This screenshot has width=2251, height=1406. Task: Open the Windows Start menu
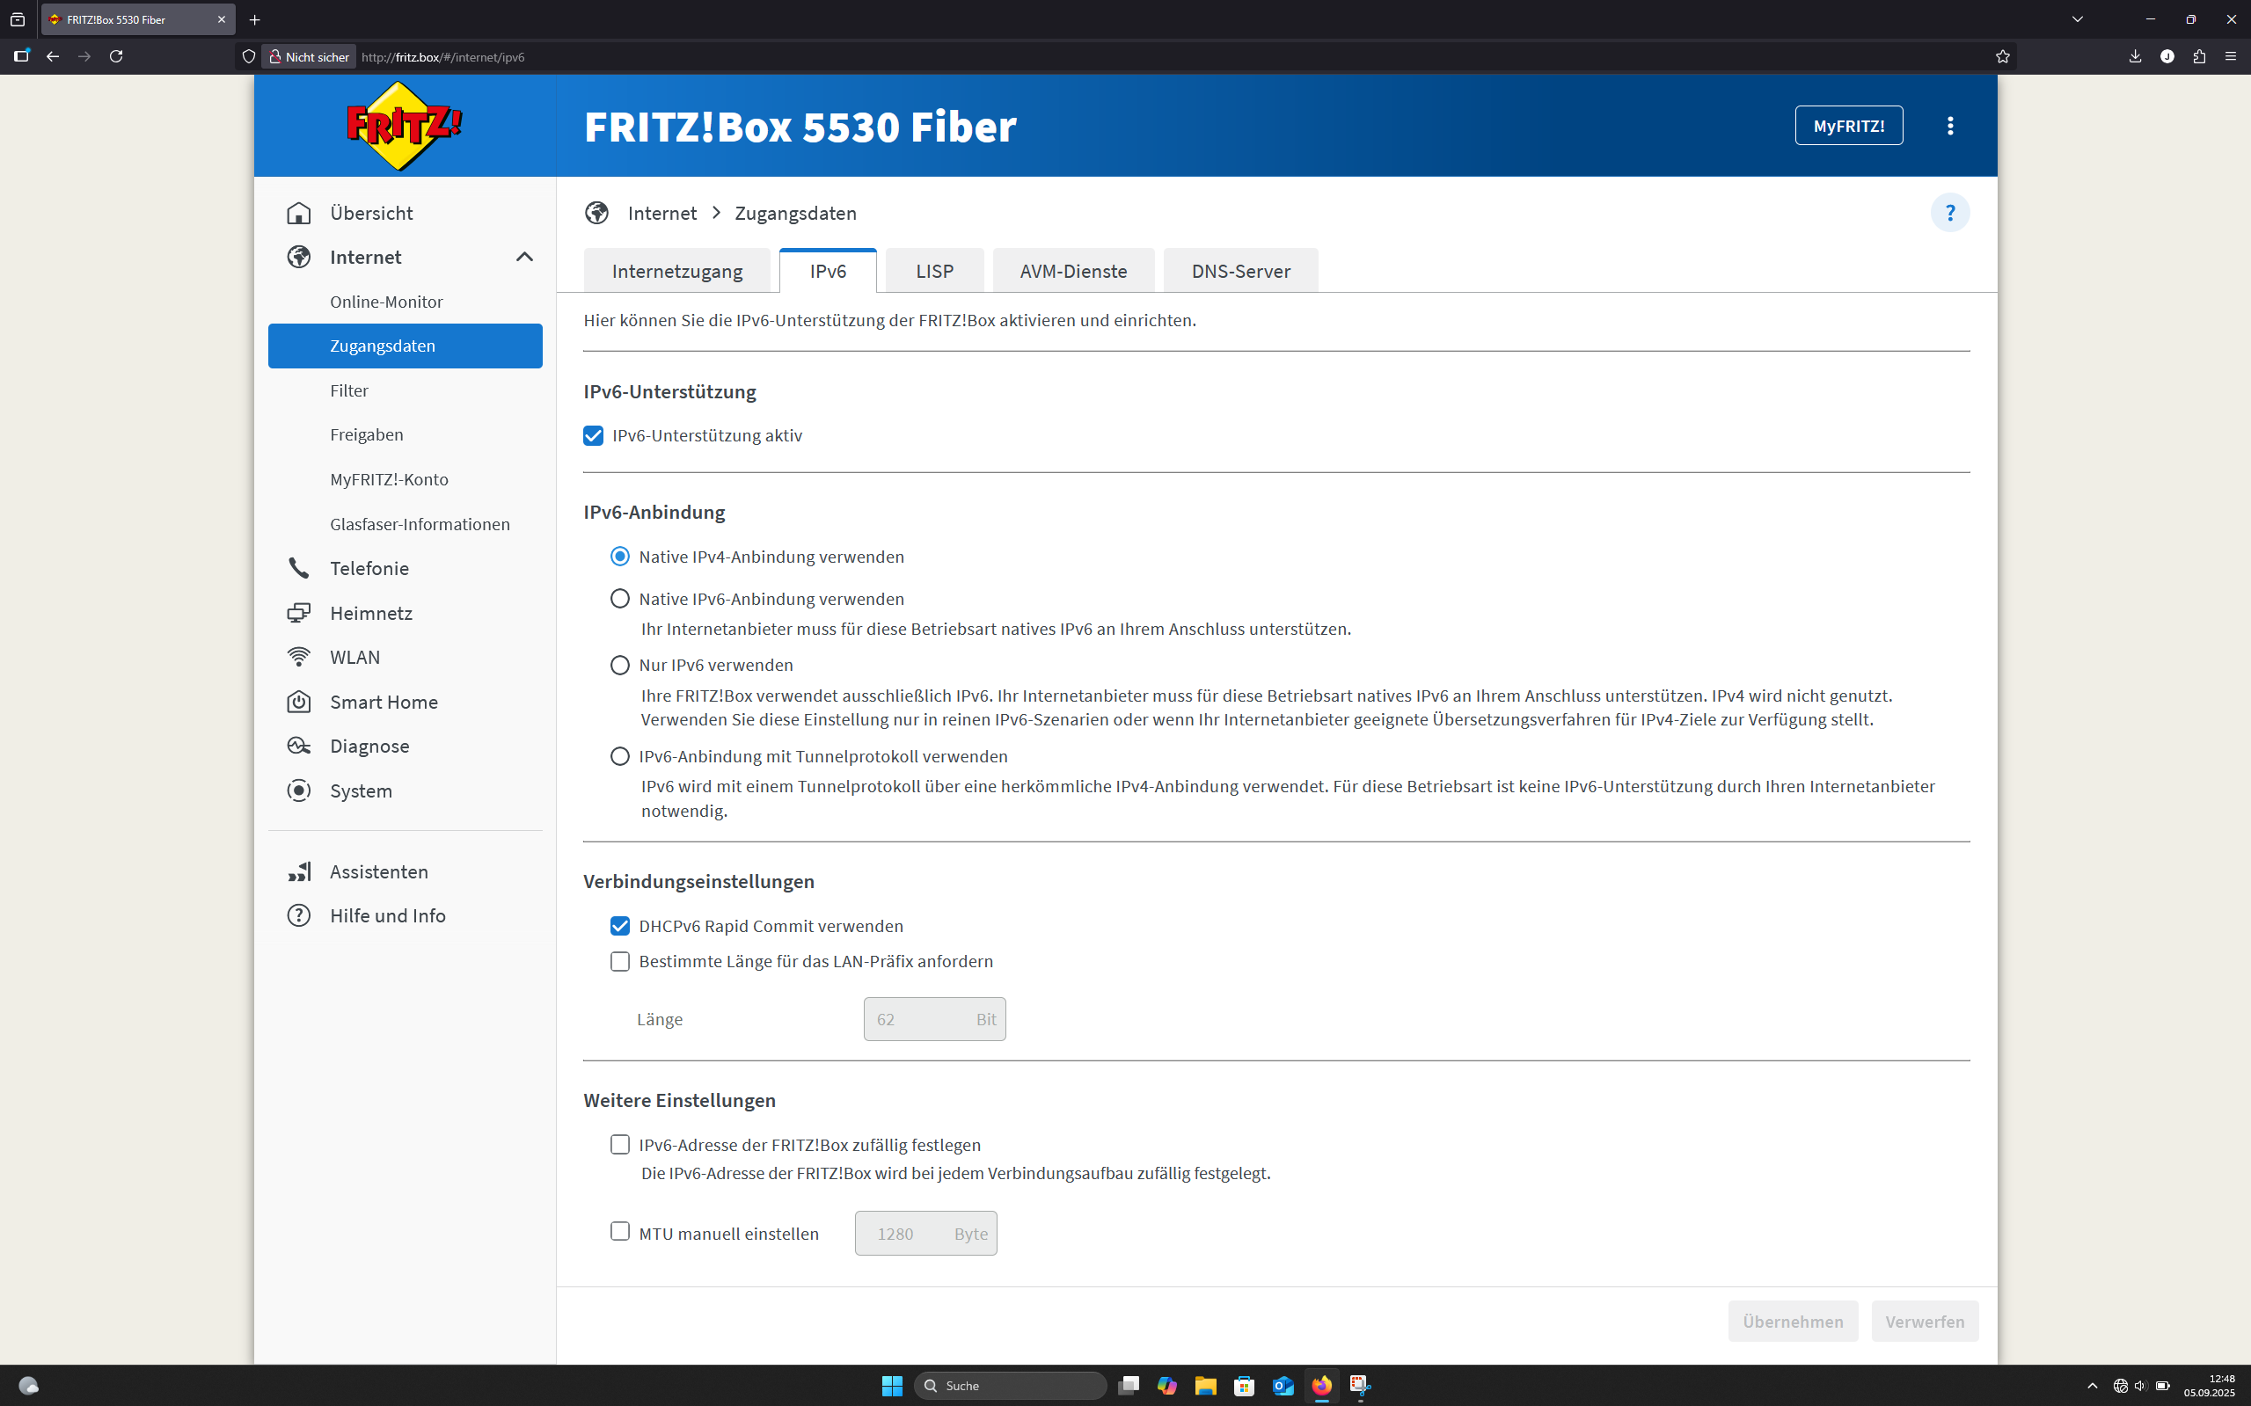[x=892, y=1386]
